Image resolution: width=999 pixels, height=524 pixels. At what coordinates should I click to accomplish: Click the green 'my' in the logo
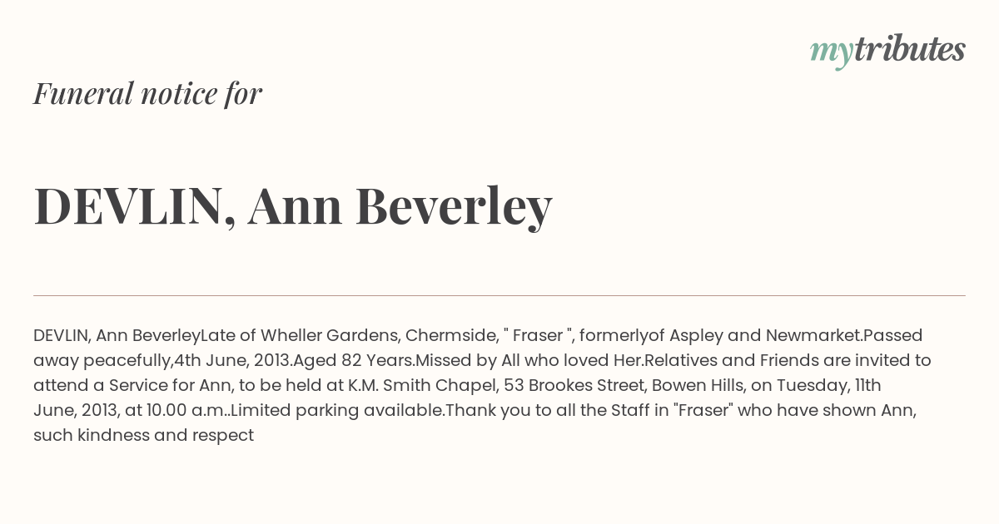(x=831, y=54)
